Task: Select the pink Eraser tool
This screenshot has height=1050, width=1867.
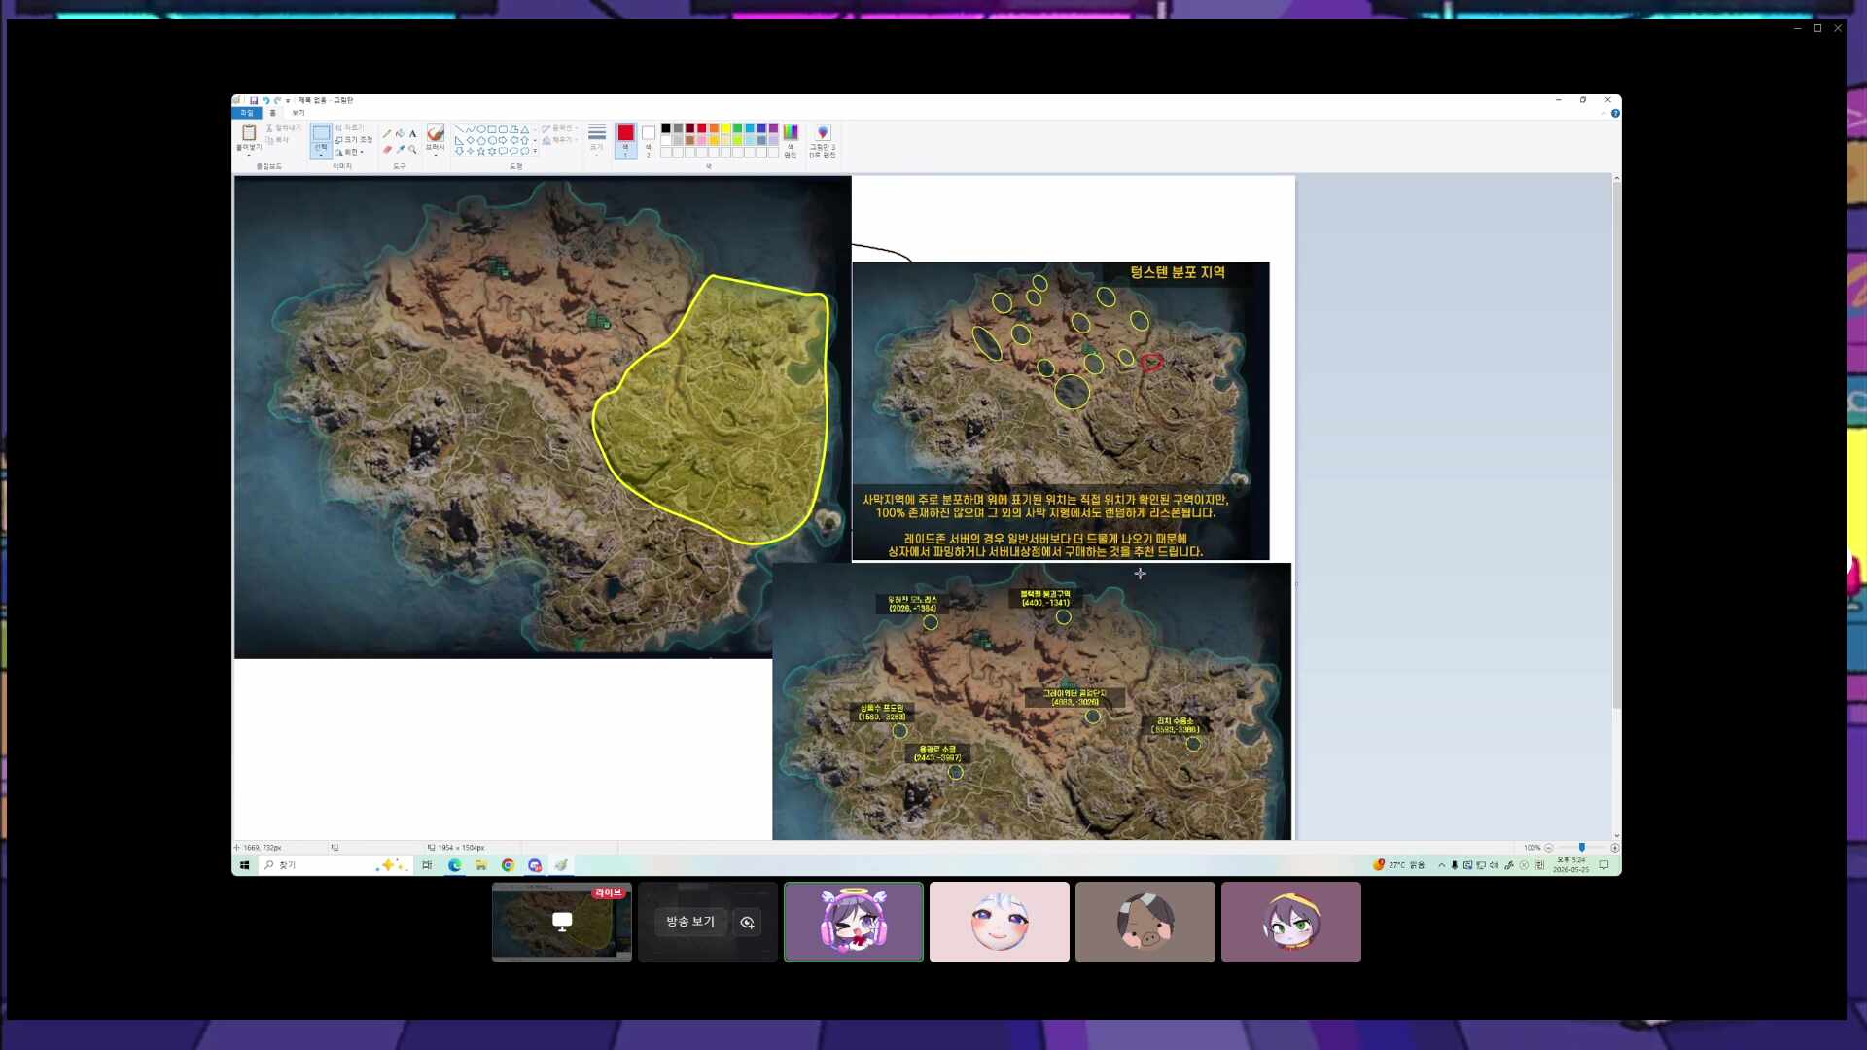Action: (x=387, y=150)
